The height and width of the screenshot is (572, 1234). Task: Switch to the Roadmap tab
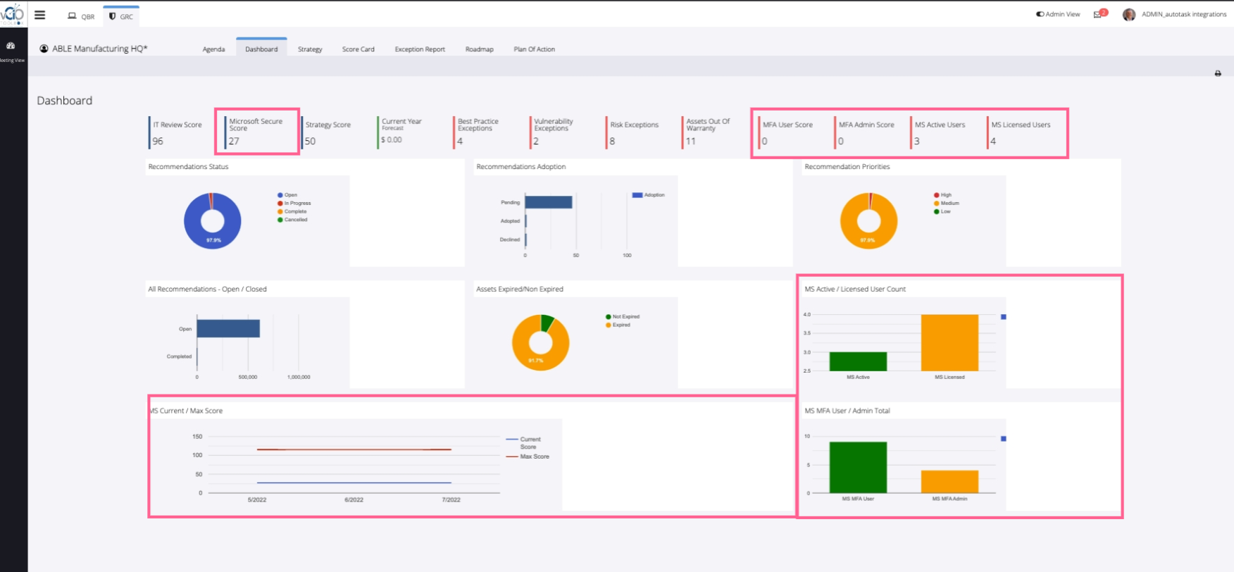click(480, 49)
